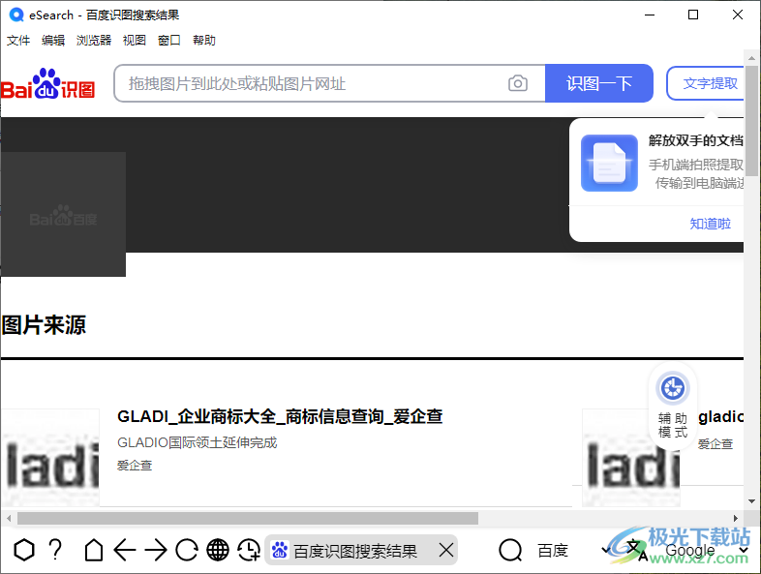Open the help question mark icon
Image resolution: width=761 pixels, height=574 pixels.
click(56, 550)
